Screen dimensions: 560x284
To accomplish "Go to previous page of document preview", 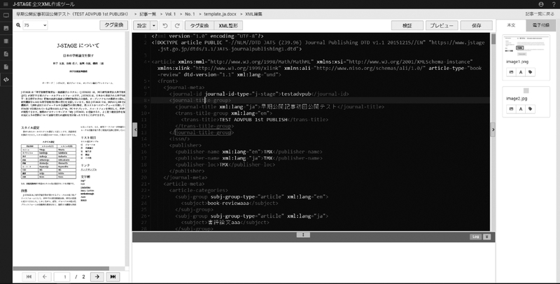I will 45,276.
